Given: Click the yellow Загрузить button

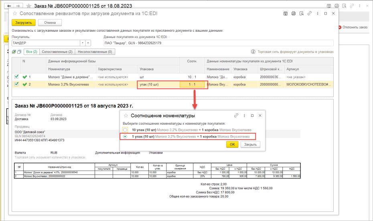Looking at the screenshot, I should pos(24,22).
